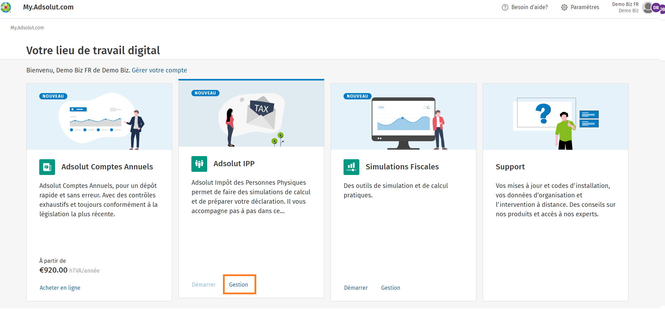The height and width of the screenshot is (309, 665).
Task: Select Gestion under Adsolut IPP
Action: point(238,285)
